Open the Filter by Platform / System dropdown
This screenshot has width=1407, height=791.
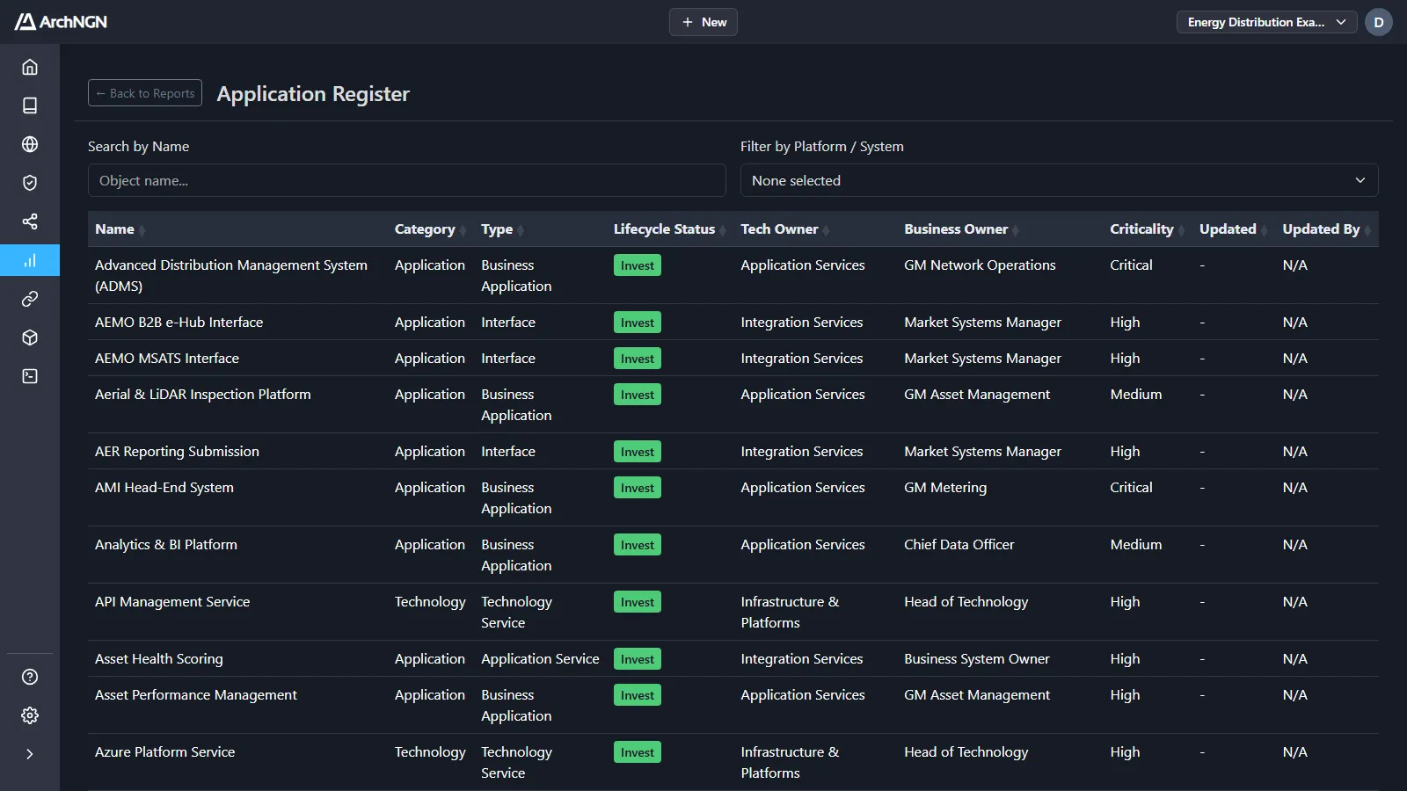click(1059, 180)
